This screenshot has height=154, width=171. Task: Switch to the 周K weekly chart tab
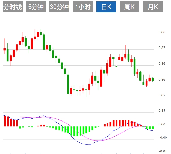coord(129,7)
